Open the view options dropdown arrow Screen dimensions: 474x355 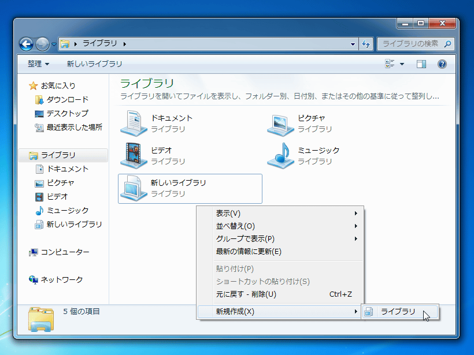click(402, 64)
